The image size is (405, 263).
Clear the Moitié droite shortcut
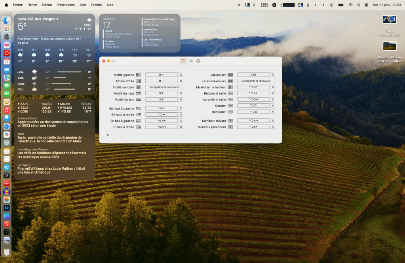(x=181, y=81)
